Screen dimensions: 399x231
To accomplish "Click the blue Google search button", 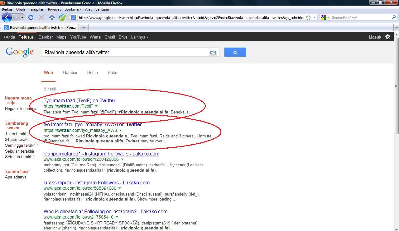I will coord(235,52).
